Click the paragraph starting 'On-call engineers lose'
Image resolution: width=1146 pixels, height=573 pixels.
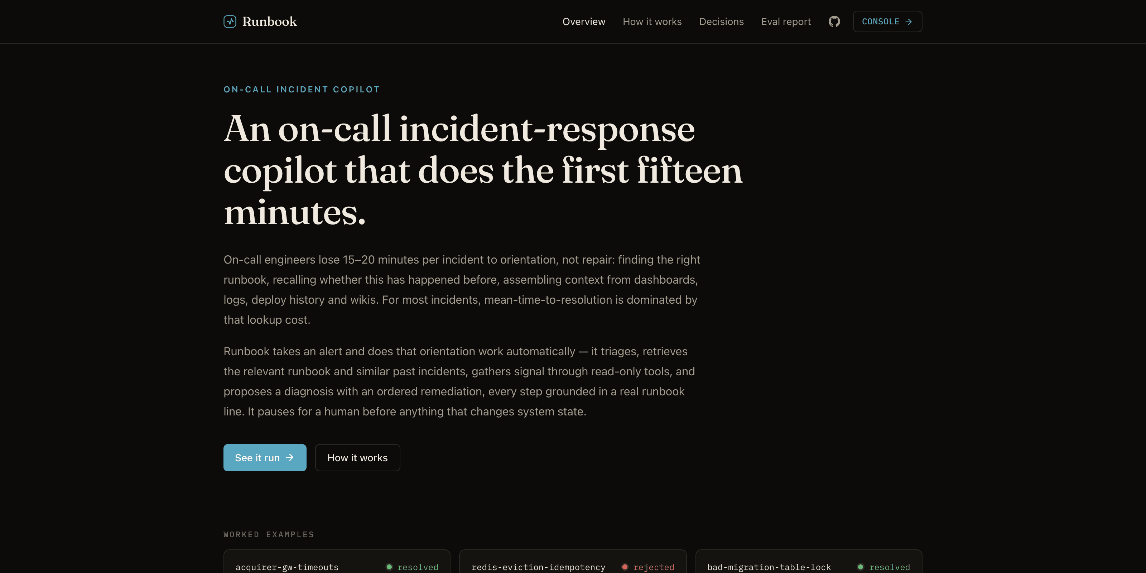coord(462,290)
